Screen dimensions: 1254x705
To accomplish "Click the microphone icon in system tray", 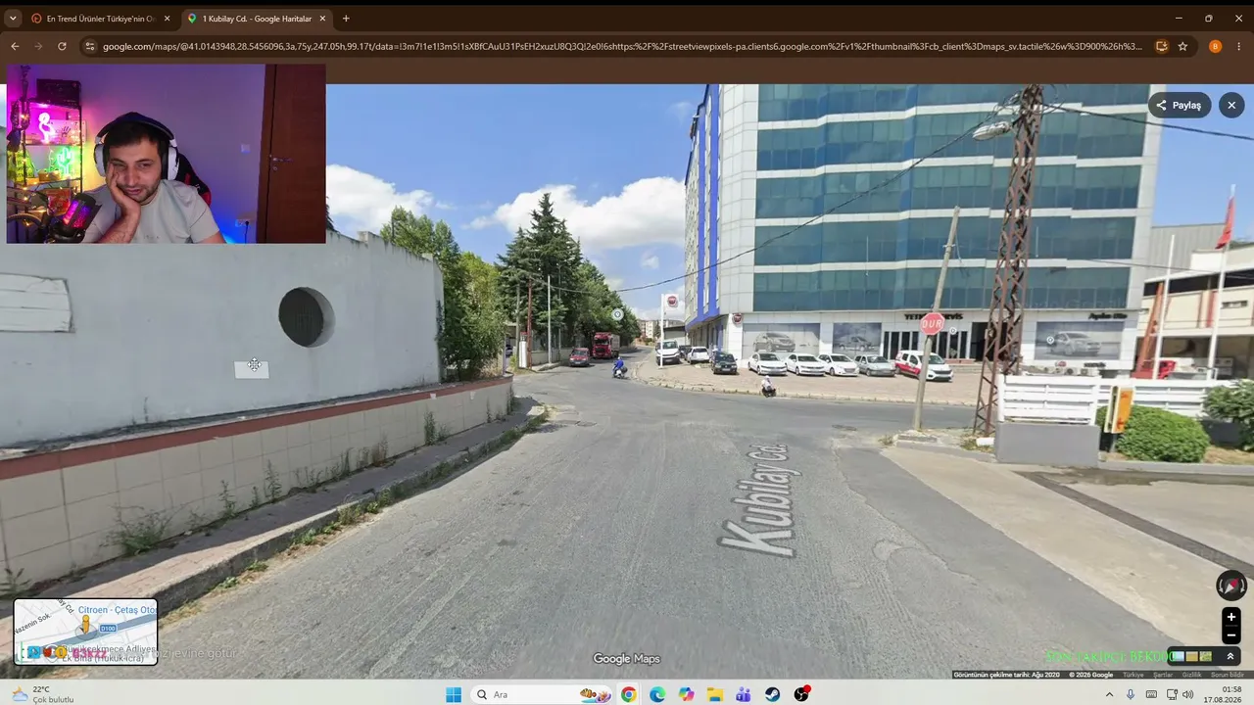I will (x=1131, y=694).
